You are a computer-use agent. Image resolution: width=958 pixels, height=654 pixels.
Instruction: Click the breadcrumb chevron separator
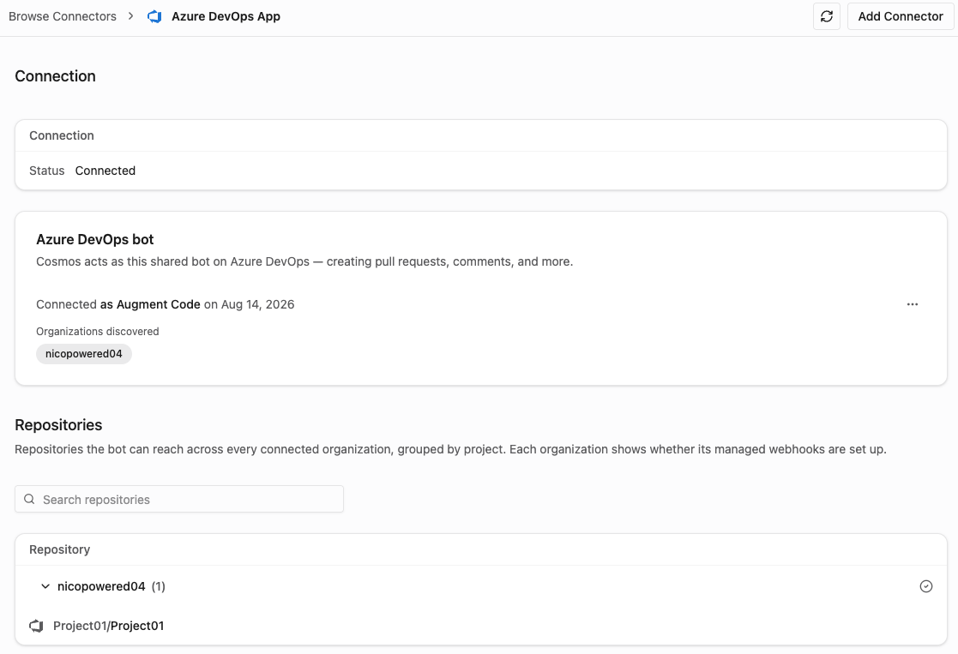(130, 16)
